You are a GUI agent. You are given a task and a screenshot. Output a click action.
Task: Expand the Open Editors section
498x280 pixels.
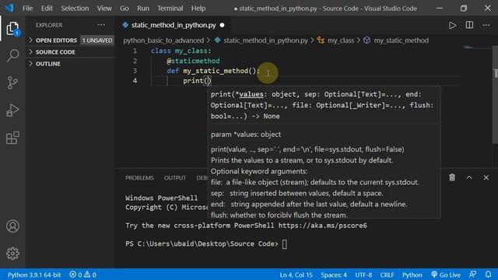(x=56, y=40)
